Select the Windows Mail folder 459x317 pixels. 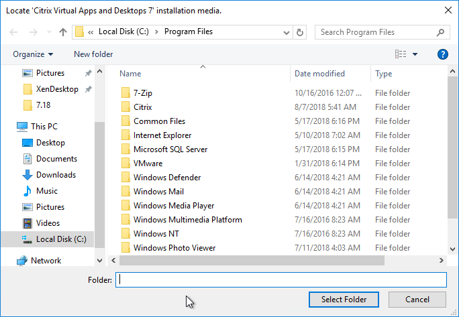click(x=158, y=191)
